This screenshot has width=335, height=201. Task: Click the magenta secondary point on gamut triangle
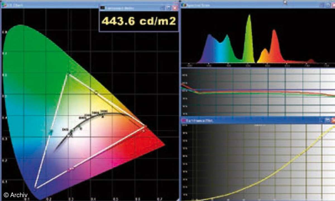coord(70,169)
